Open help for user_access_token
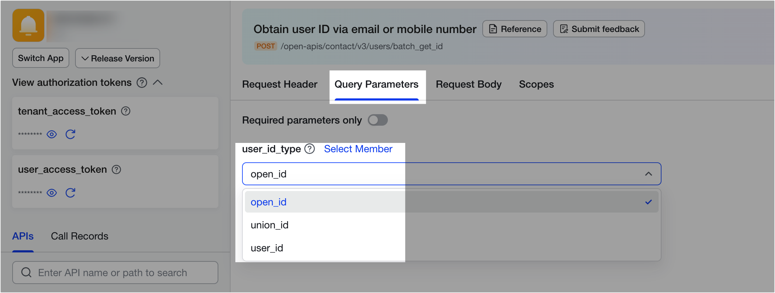 pyautogui.click(x=116, y=169)
